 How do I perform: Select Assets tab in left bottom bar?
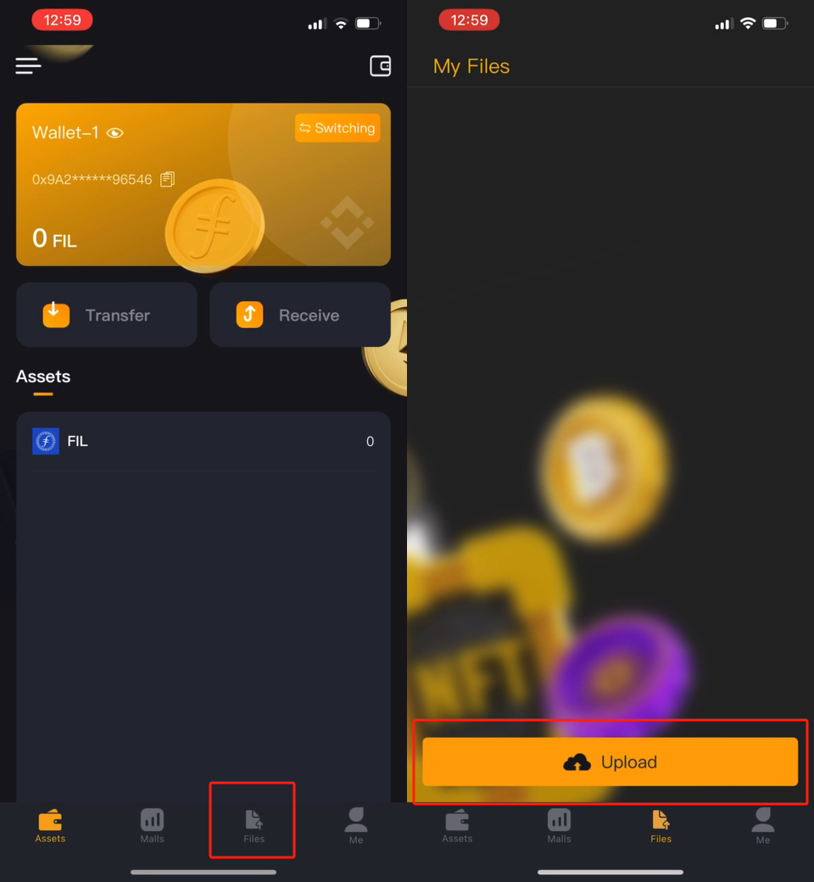click(50, 826)
